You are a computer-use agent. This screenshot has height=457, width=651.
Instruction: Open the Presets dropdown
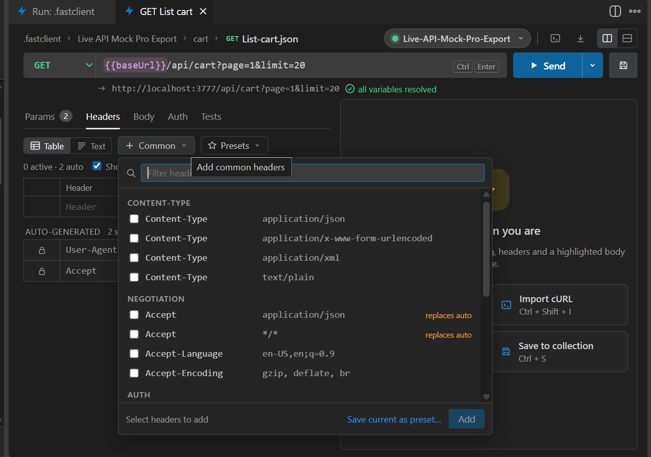(x=234, y=146)
